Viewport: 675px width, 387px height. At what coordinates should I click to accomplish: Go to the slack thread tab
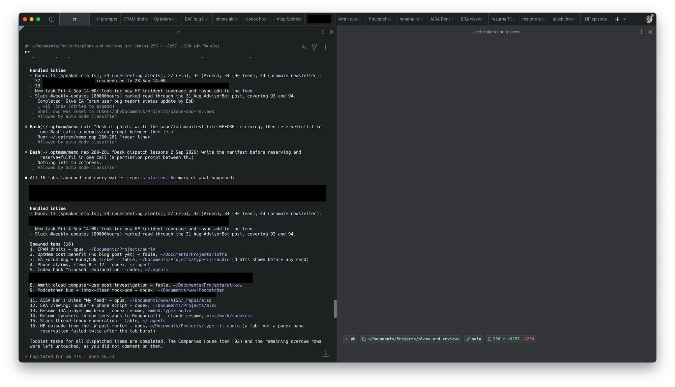pos(564,19)
